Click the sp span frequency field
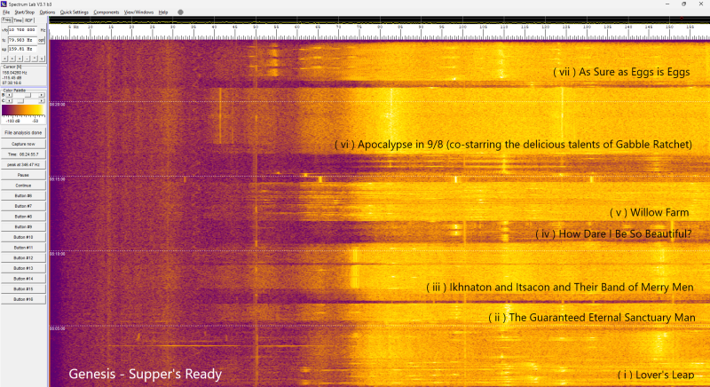 pos(23,49)
